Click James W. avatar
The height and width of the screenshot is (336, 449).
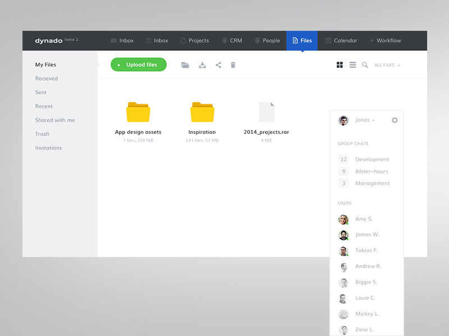[343, 235]
